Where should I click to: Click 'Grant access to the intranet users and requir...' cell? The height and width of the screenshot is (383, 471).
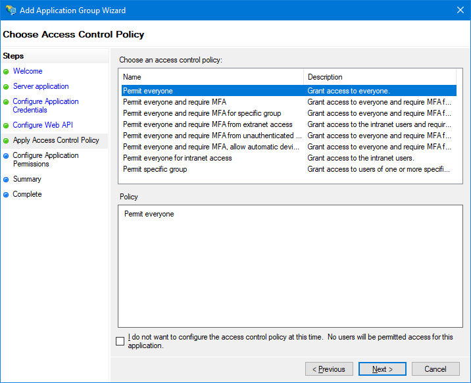click(x=379, y=124)
